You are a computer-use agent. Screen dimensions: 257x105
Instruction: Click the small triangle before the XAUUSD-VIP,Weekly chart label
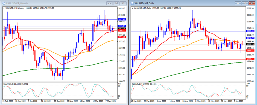[4, 8]
